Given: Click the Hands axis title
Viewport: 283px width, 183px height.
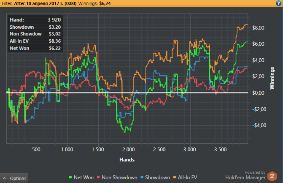Looking at the screenshot, I should 127,160.
